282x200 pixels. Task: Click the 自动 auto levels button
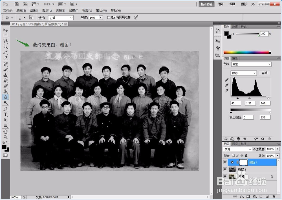coord(265,73)
